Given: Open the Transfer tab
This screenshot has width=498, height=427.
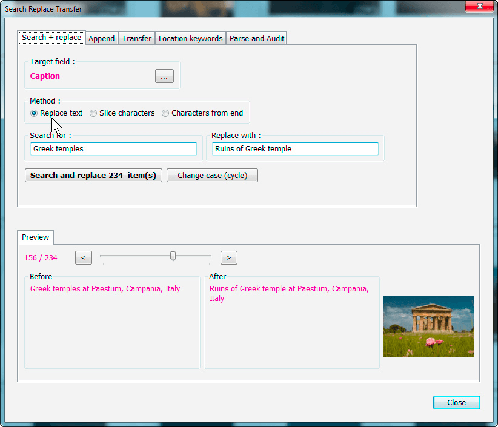Looking at the screenshot, I should (136, 38).
